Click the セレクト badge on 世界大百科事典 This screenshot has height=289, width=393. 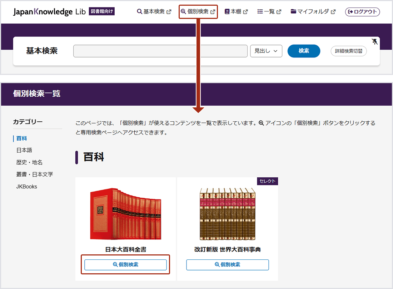click(268, 181)
